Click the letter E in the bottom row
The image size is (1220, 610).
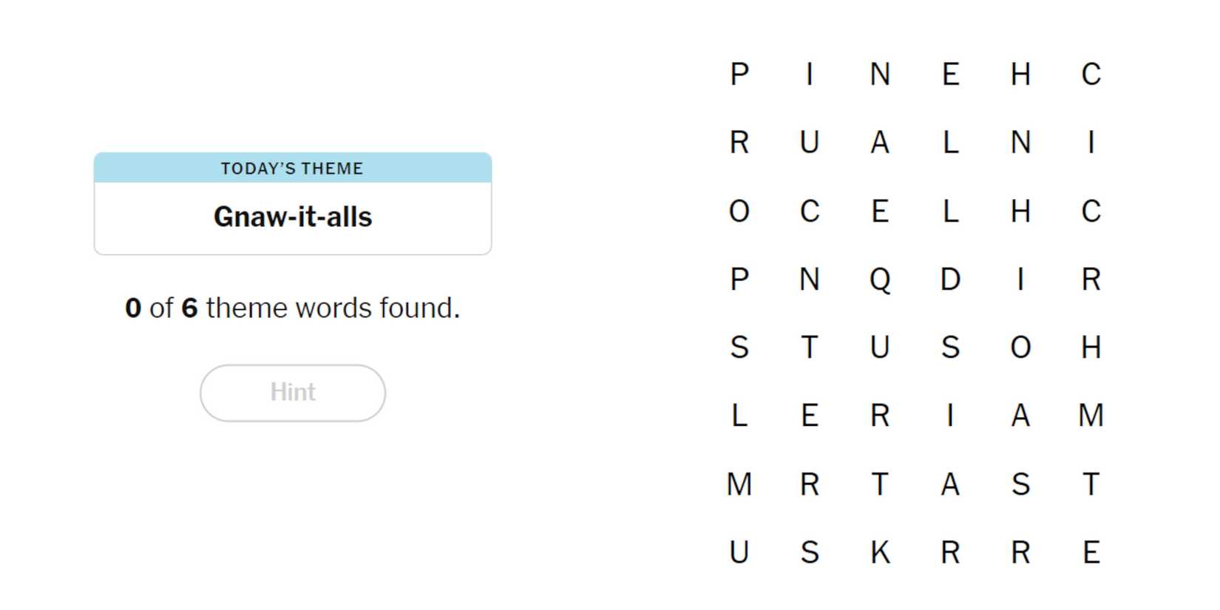point(1091,552)
